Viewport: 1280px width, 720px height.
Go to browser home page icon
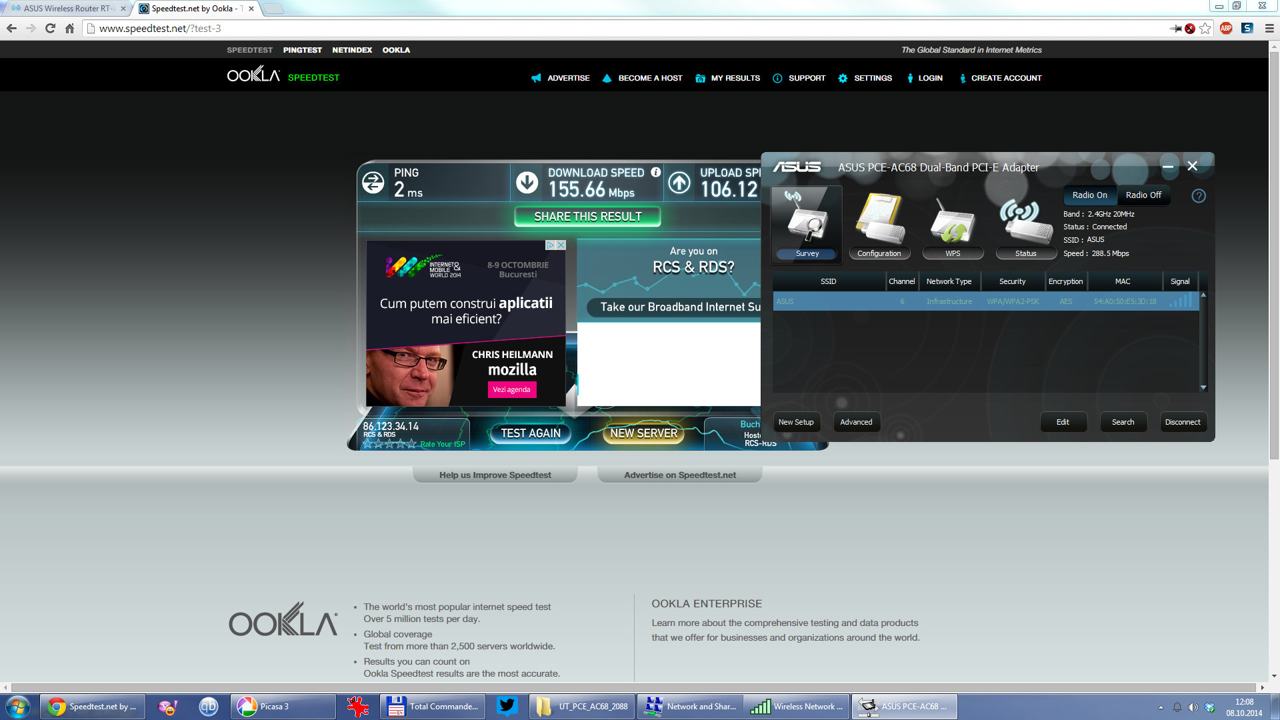coord(69,28)
